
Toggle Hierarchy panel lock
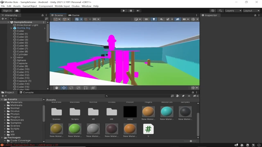43,15
